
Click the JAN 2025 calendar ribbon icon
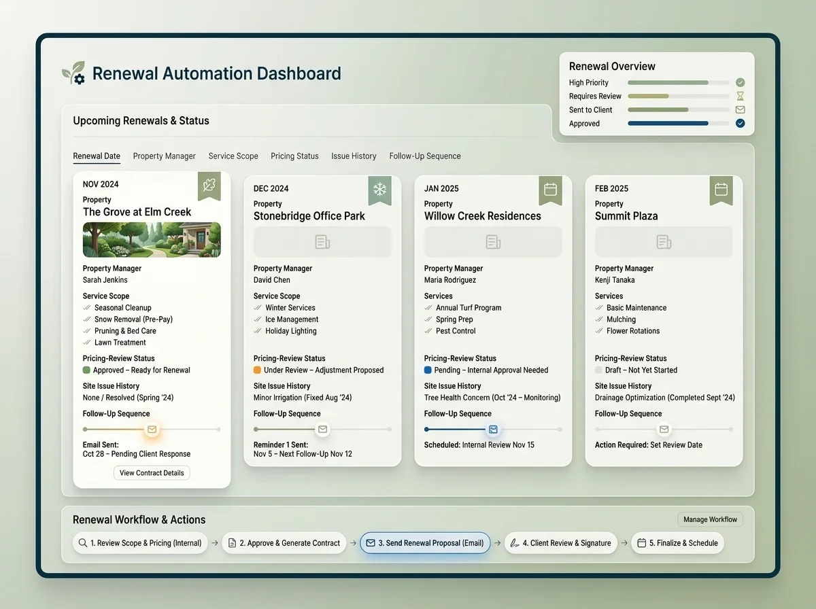point(550,189)
